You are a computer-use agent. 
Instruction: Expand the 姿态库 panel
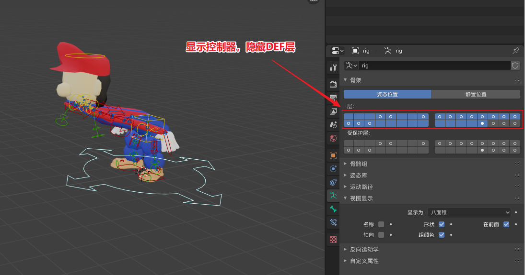click(345, 175)
